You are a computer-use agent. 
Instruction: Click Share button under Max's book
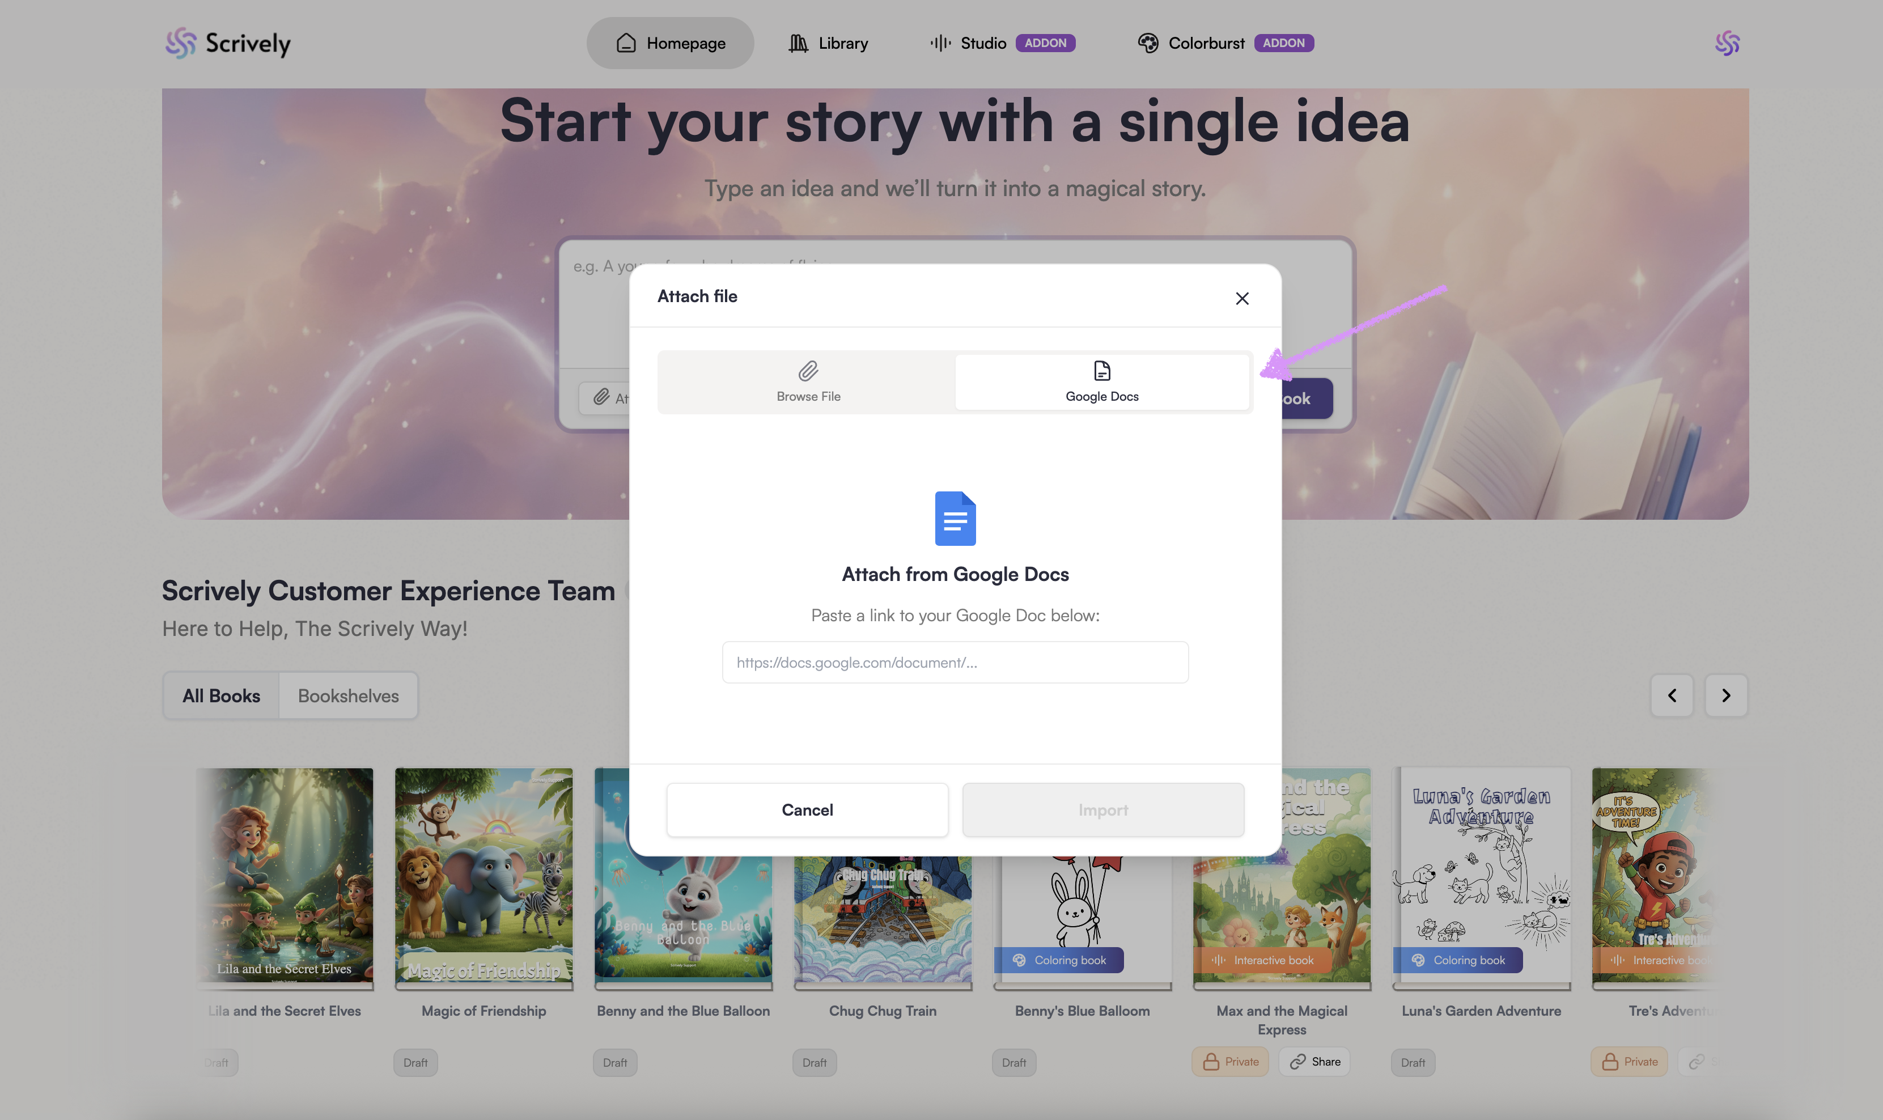(x=1314, y=1062)
